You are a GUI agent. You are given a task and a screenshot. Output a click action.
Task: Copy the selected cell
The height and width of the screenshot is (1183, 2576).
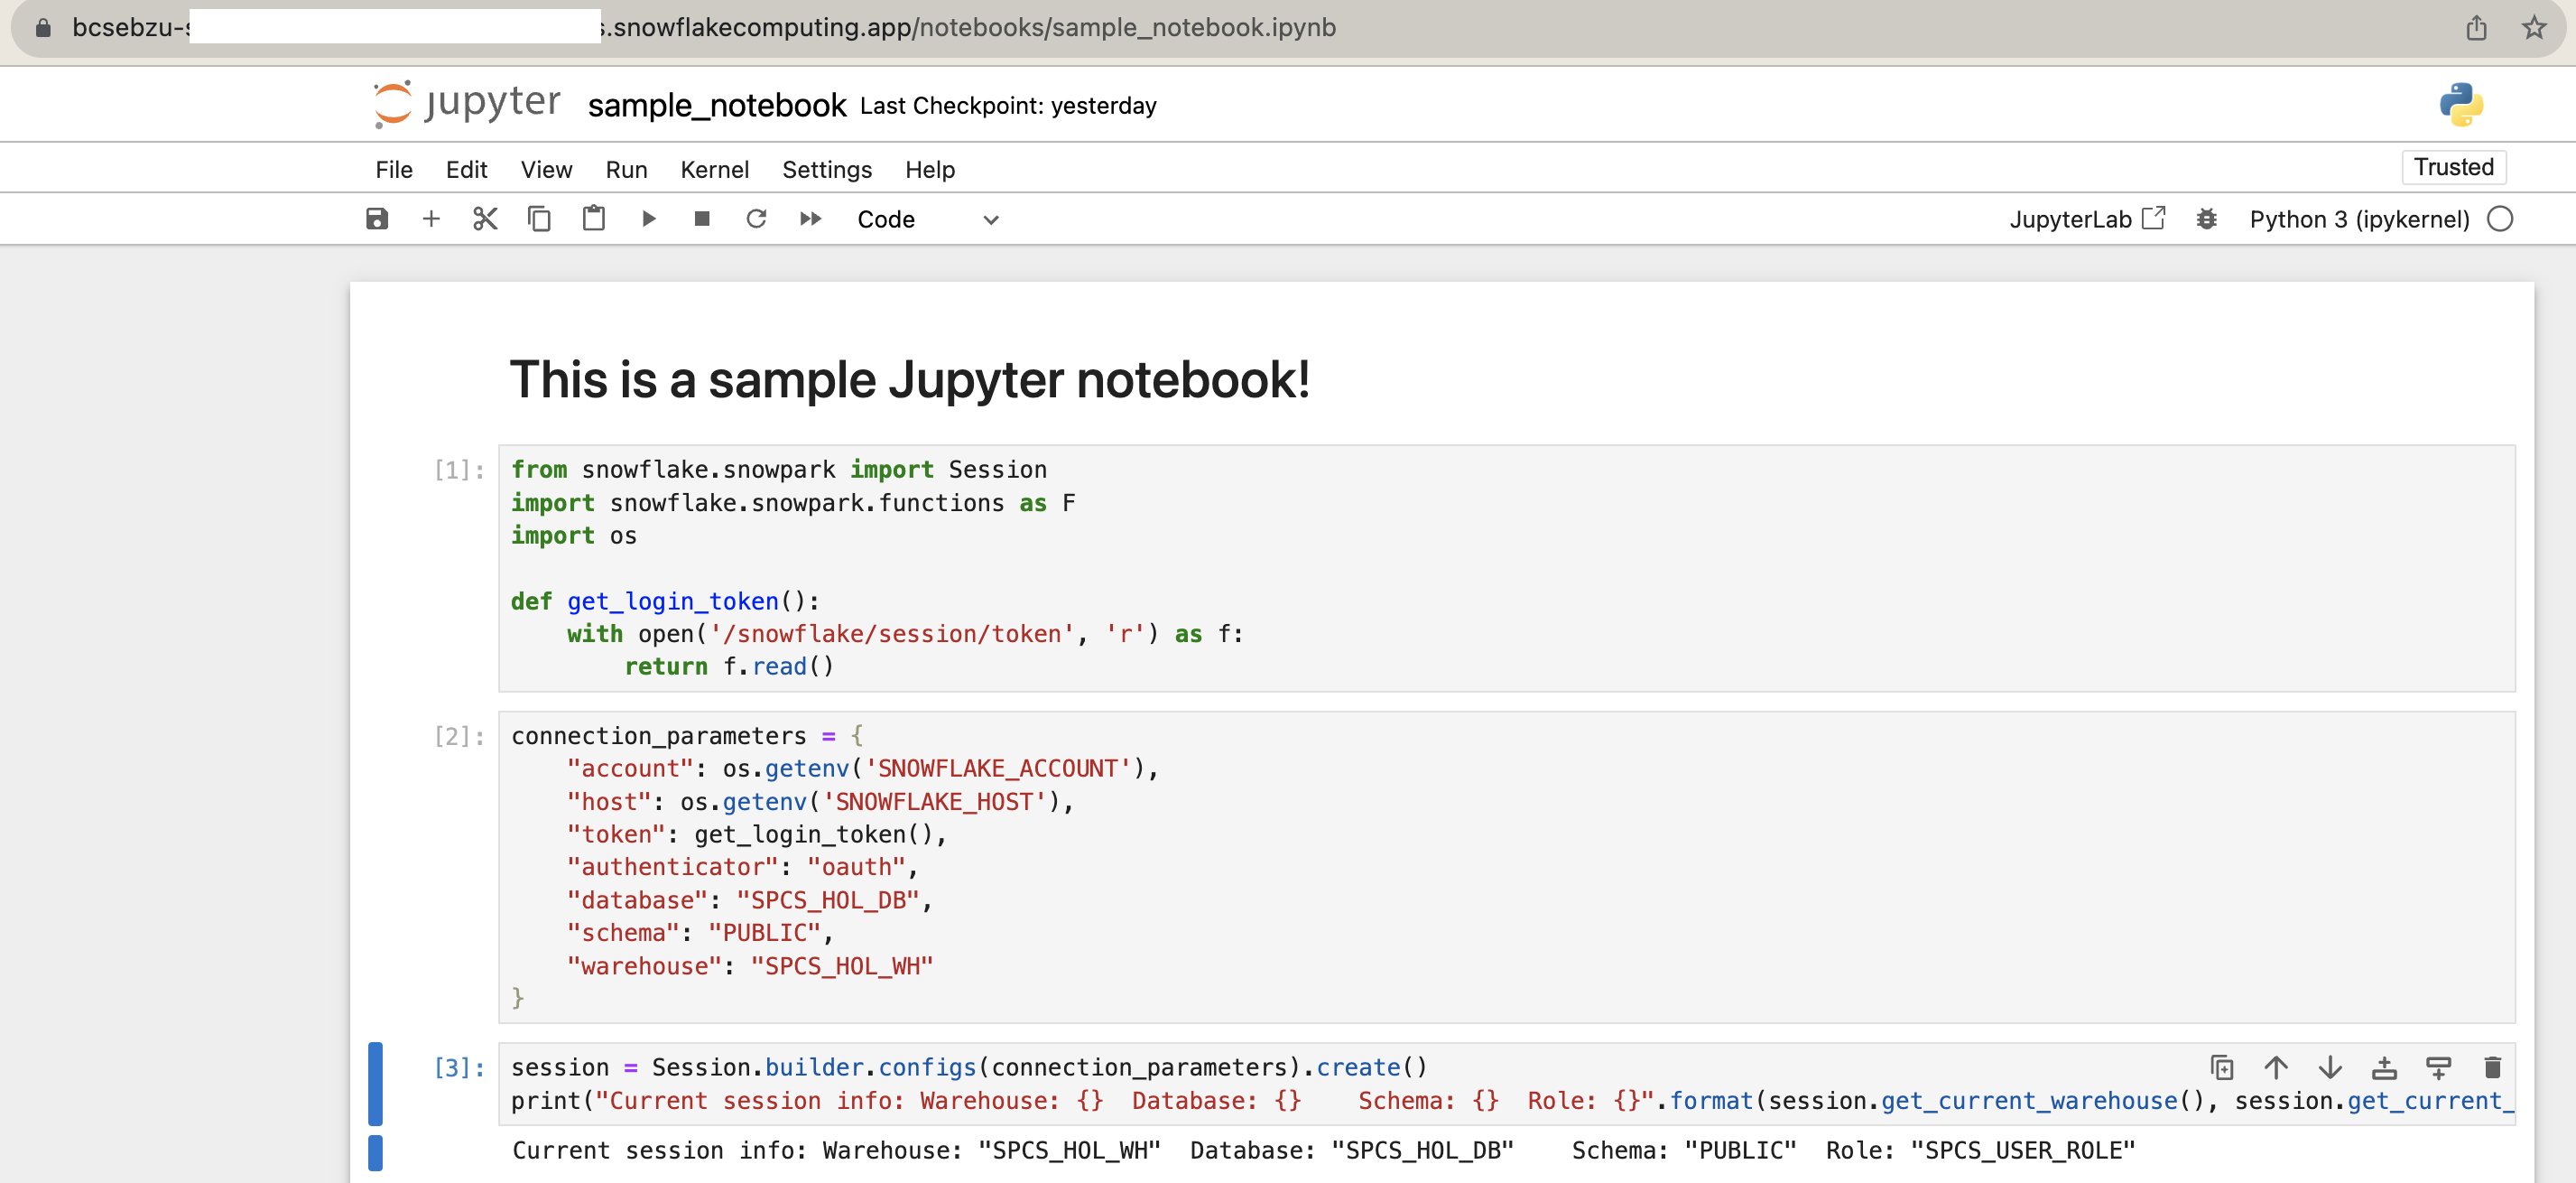click(539, 219)
